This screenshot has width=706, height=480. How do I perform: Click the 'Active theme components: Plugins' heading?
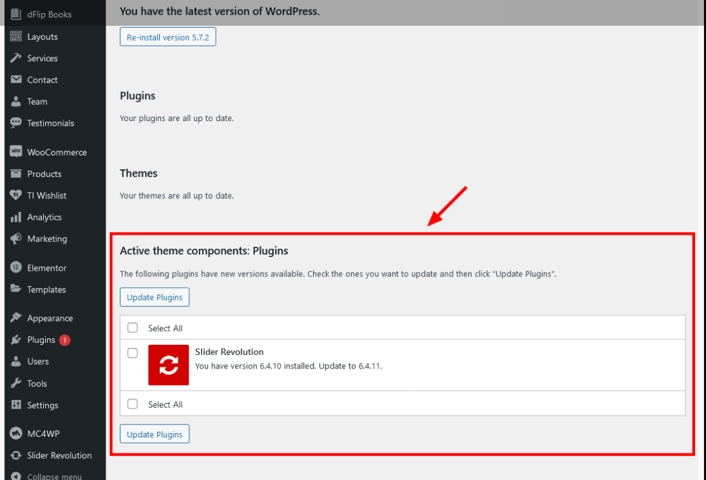coord(204,251)
